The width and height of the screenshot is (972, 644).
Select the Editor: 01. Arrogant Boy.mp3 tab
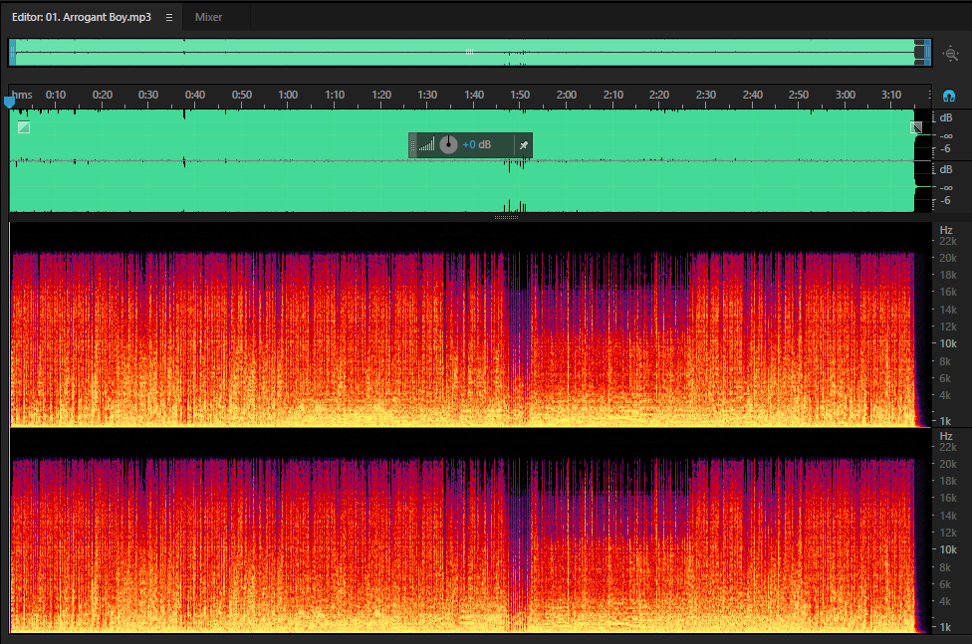(x=82, y=17)
